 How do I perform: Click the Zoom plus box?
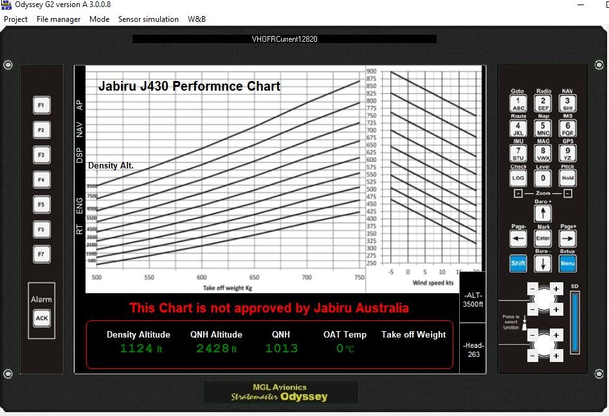(x=518, y=193)
